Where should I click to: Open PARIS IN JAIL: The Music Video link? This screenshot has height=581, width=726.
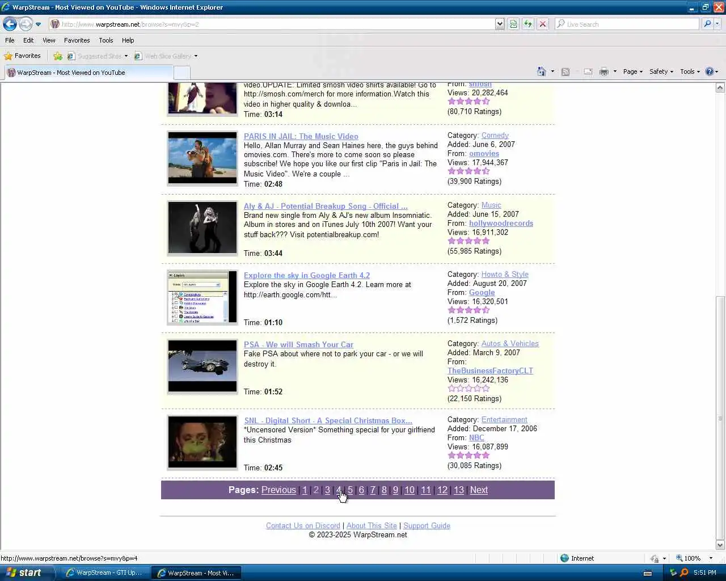(x=301, y=136)
